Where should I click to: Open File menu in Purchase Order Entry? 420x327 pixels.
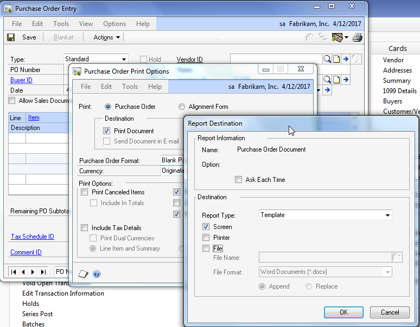(17, 23)
